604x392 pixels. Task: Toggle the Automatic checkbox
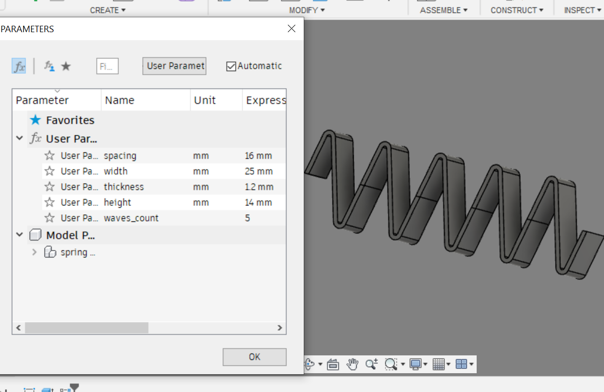(x=231, y=66)
